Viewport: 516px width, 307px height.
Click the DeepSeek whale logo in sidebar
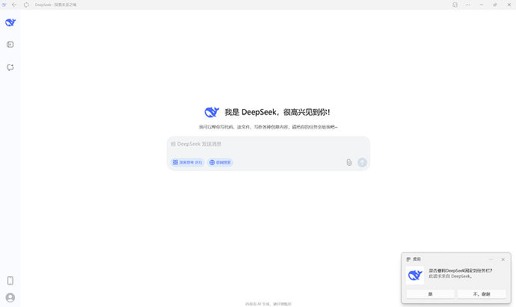click(x=10, y=22)
